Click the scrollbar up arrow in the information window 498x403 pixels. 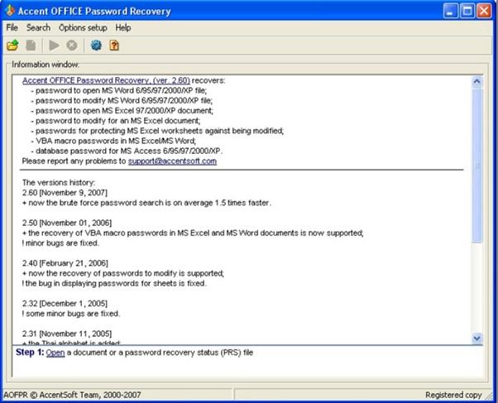point(476,82)
